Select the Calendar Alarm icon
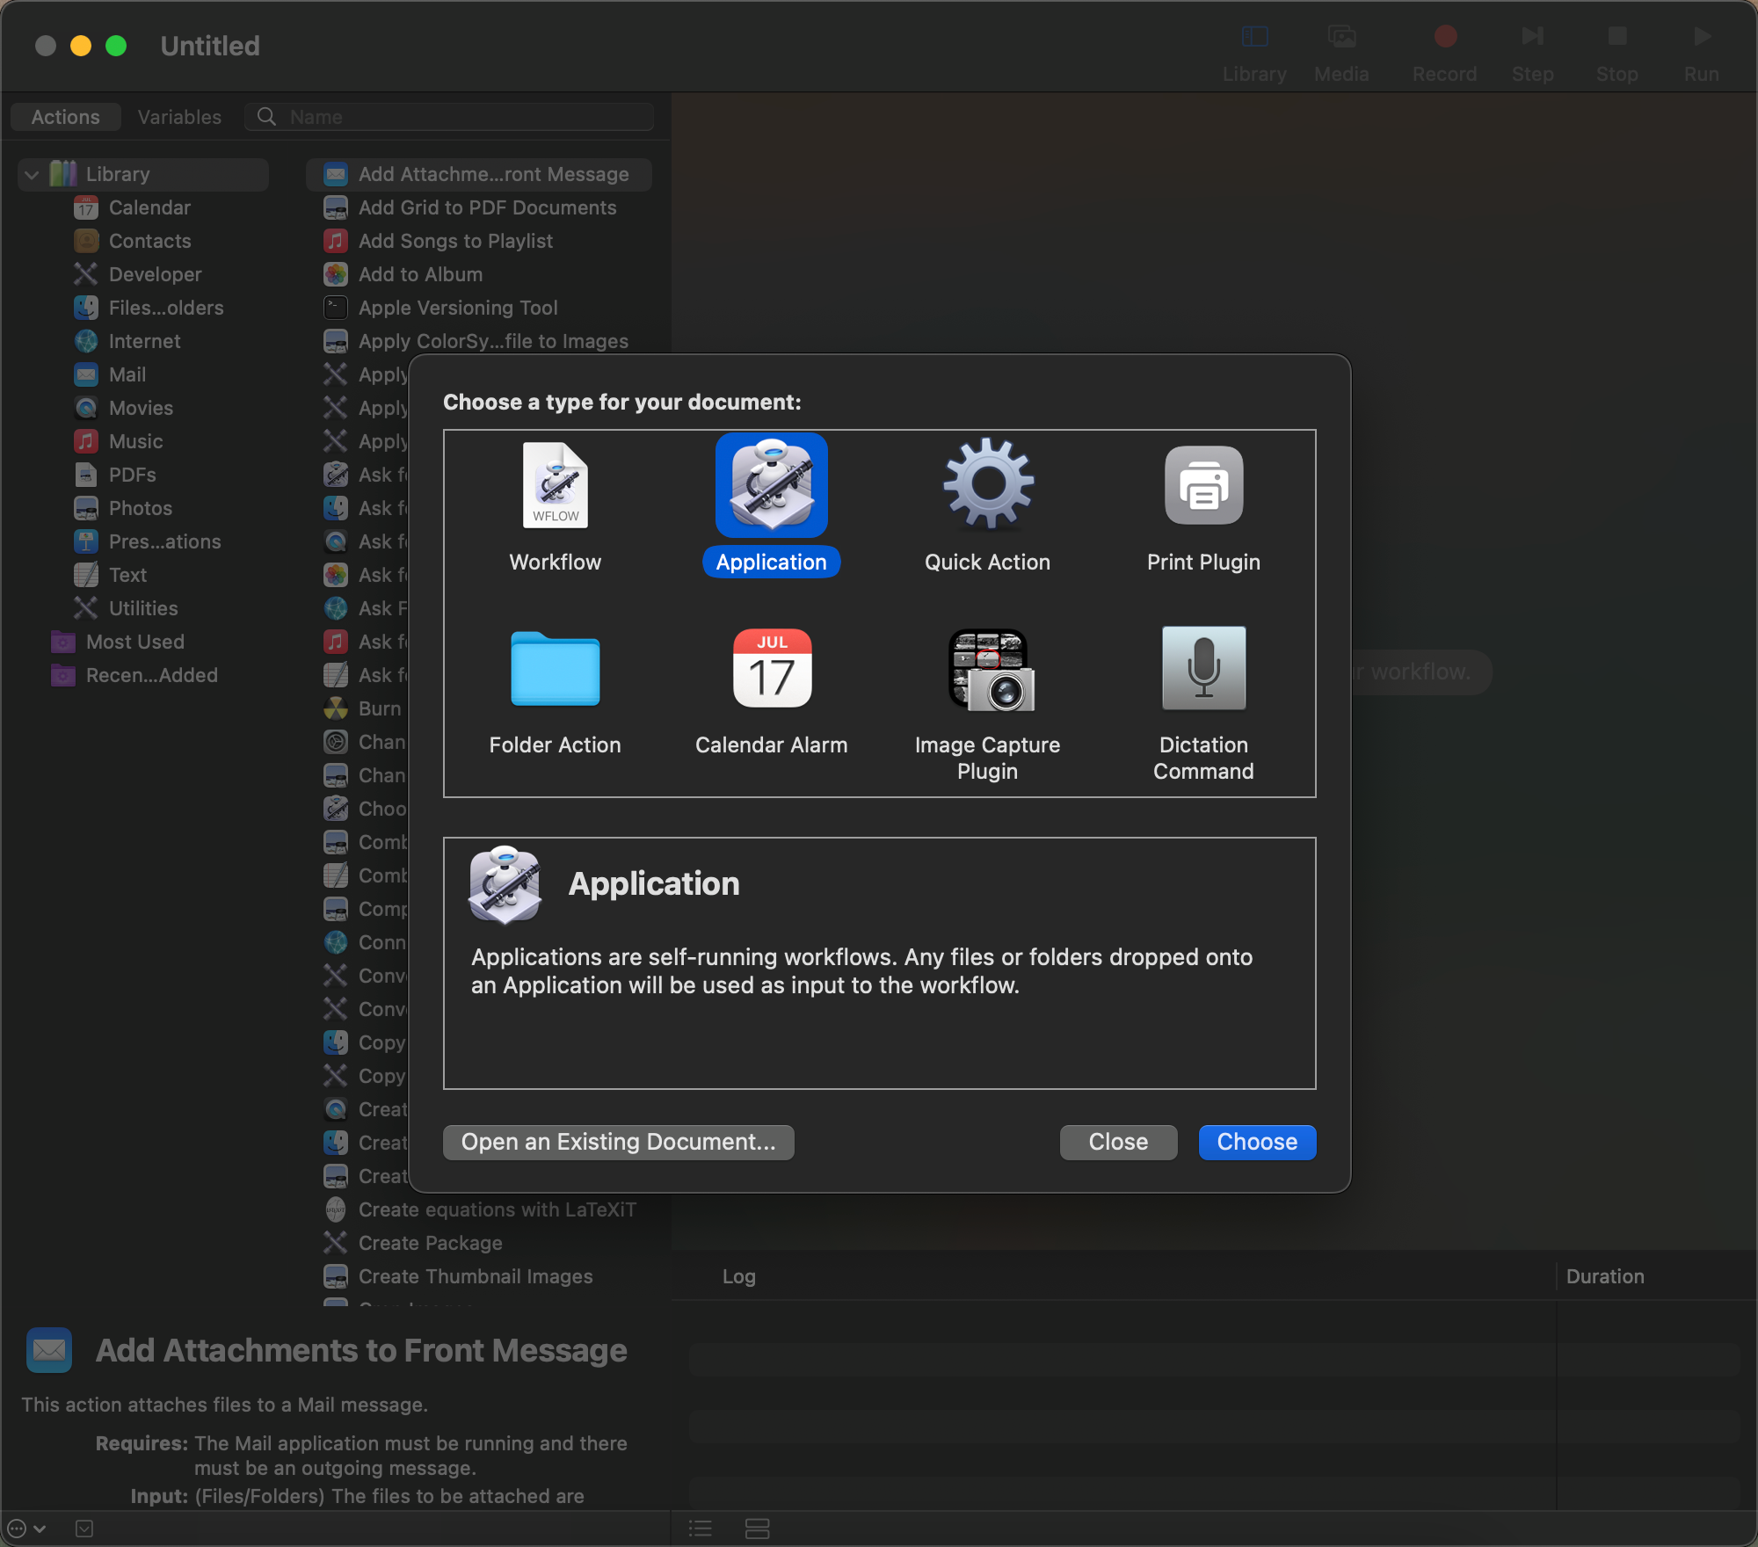This screenshot has width=1758, height=1547. coord(771,668)
